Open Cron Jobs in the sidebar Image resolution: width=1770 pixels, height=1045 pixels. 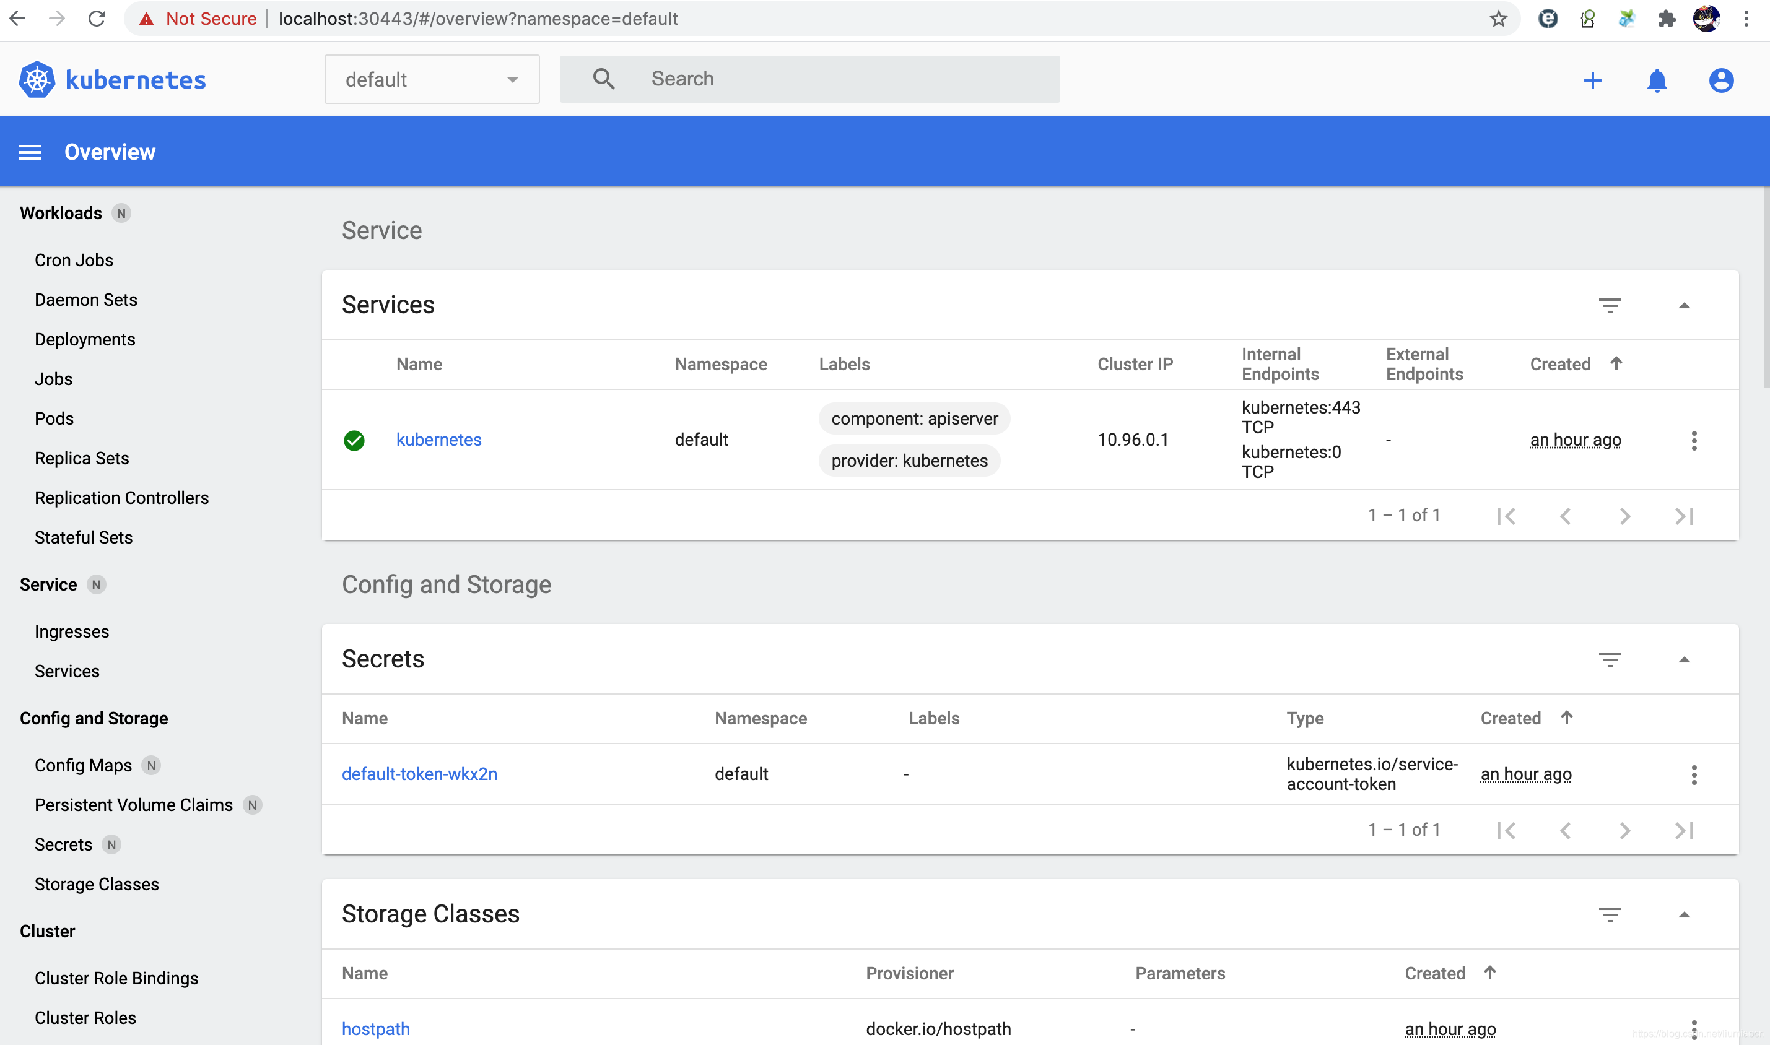tap(74, 260)
